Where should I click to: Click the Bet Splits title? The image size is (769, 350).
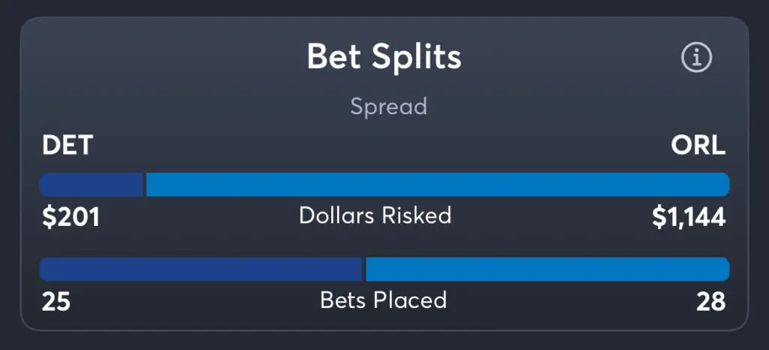384,57
